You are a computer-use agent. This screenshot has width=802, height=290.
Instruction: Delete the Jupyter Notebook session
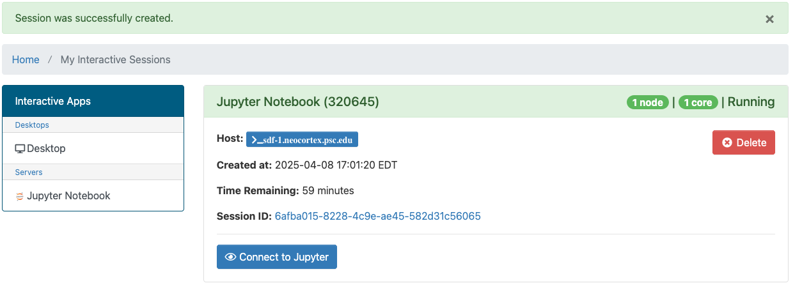tap(743, 142)
